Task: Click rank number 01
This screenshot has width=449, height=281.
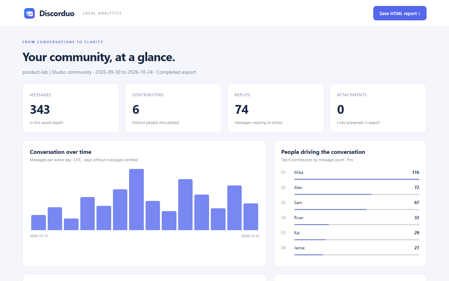Action: (283, 172)
